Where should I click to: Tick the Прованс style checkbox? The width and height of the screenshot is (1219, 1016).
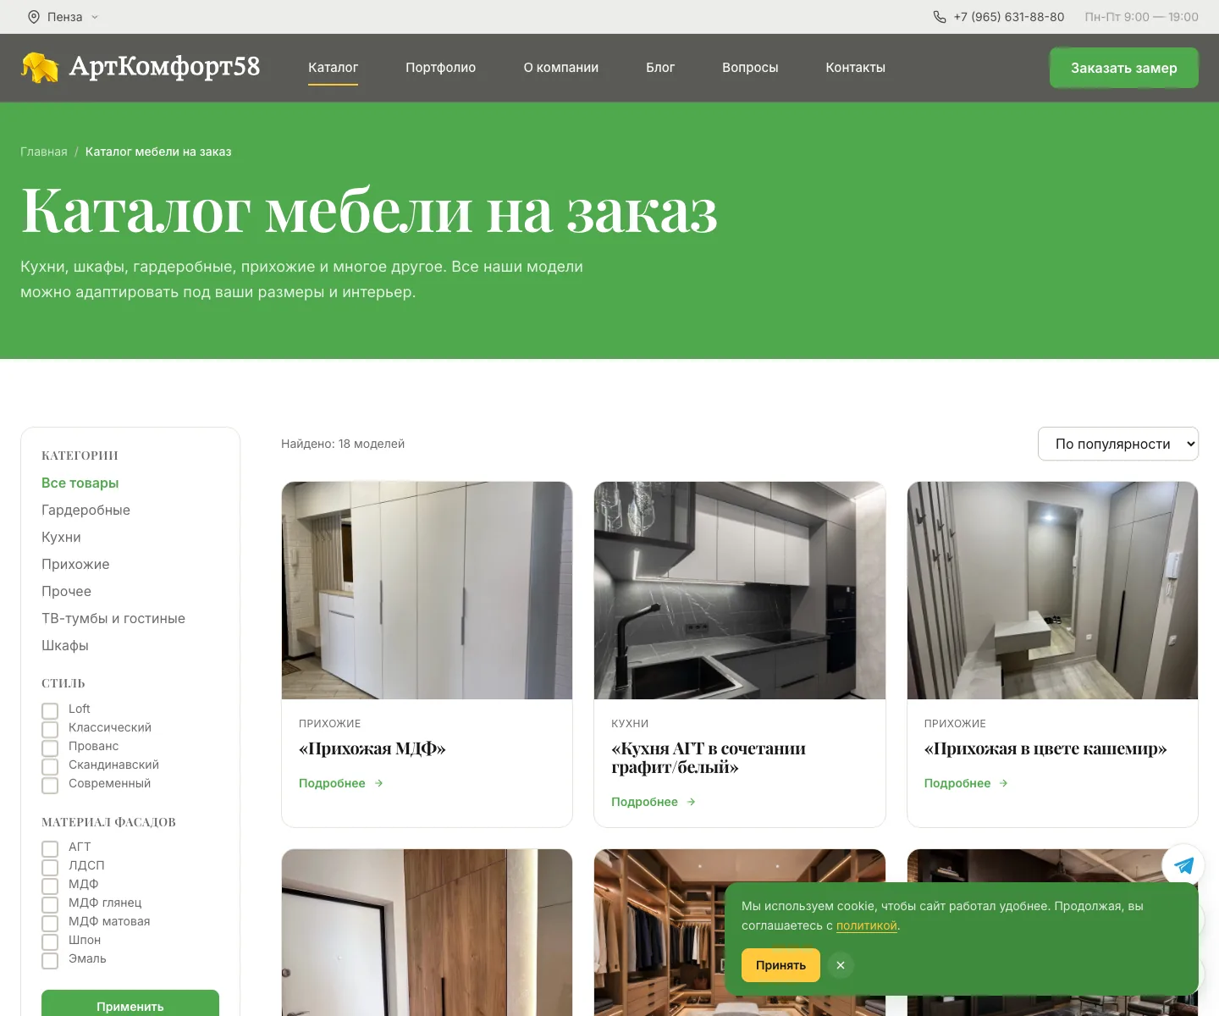coord(50,748)
